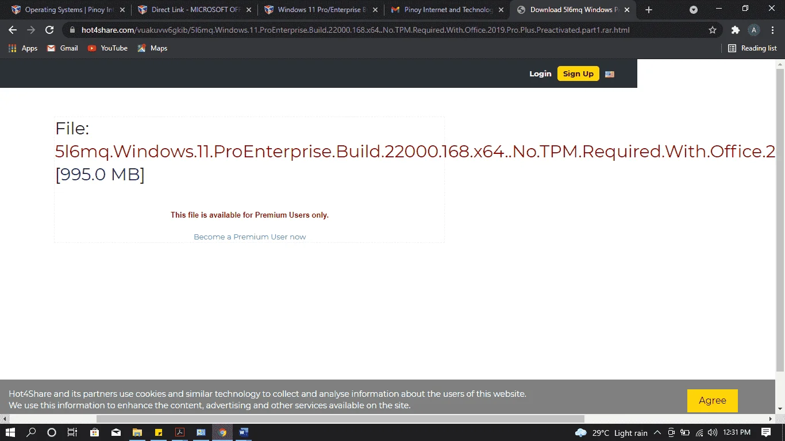Go back to the previous page
The image size is (785, 441).
[x=13, y=30]
